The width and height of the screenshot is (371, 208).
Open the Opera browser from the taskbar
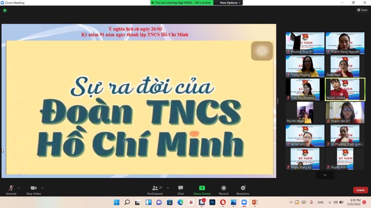(x=223, y=202)
